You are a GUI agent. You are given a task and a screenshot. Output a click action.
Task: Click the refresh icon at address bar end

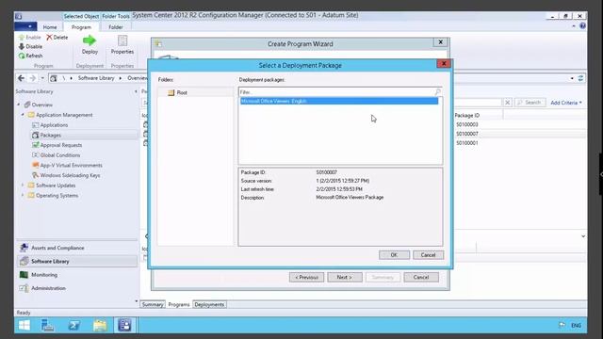580,78
